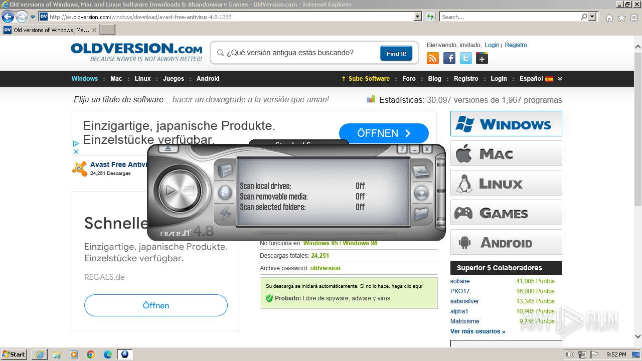This screenshot has height=361, width=642.
Task: Click 'Scan removable media:' text in avast!
Action: point(274,197)
